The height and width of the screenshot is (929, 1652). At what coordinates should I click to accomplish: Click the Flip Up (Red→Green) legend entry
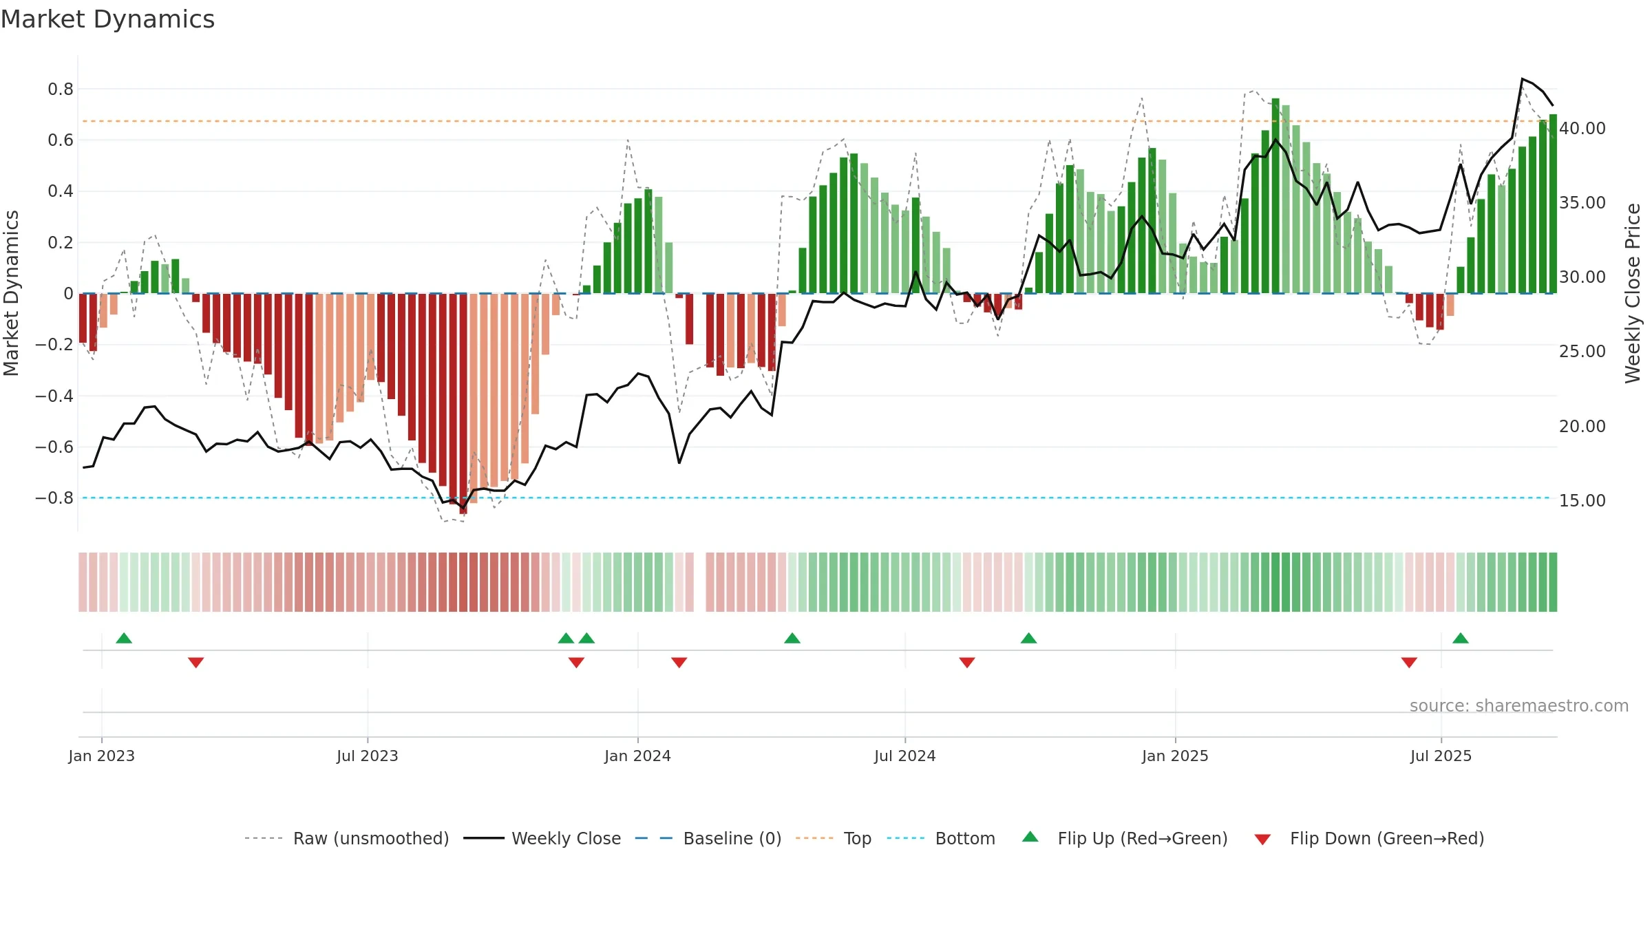(x=1125, y=838)
